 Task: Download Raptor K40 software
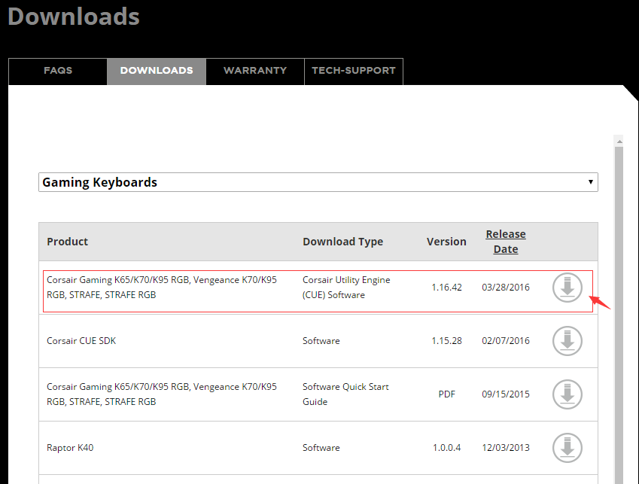click(x=567, y=448)
